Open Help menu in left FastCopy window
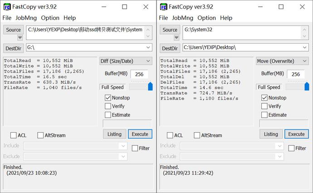The height and width of the screenshot is (193, 313). (70, 18)
